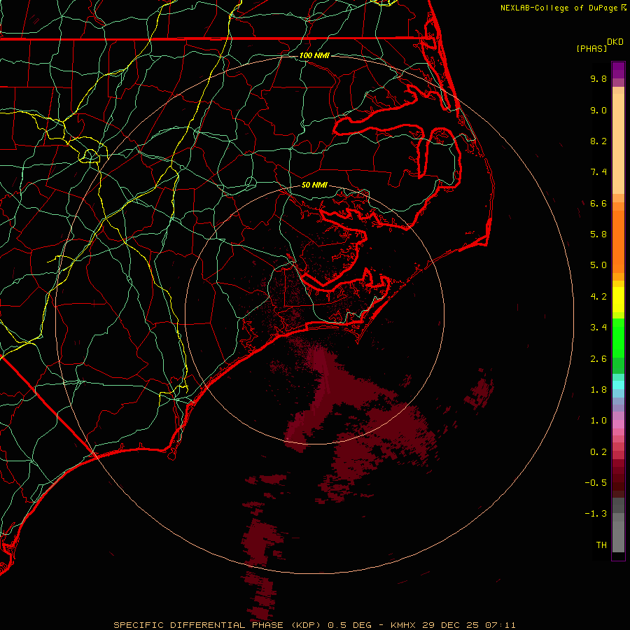Click the SPECIFIC DIFFERENTIAL PHASE caption text
Viewport: 630px width, 630px height.
click(x=199, y=625)
